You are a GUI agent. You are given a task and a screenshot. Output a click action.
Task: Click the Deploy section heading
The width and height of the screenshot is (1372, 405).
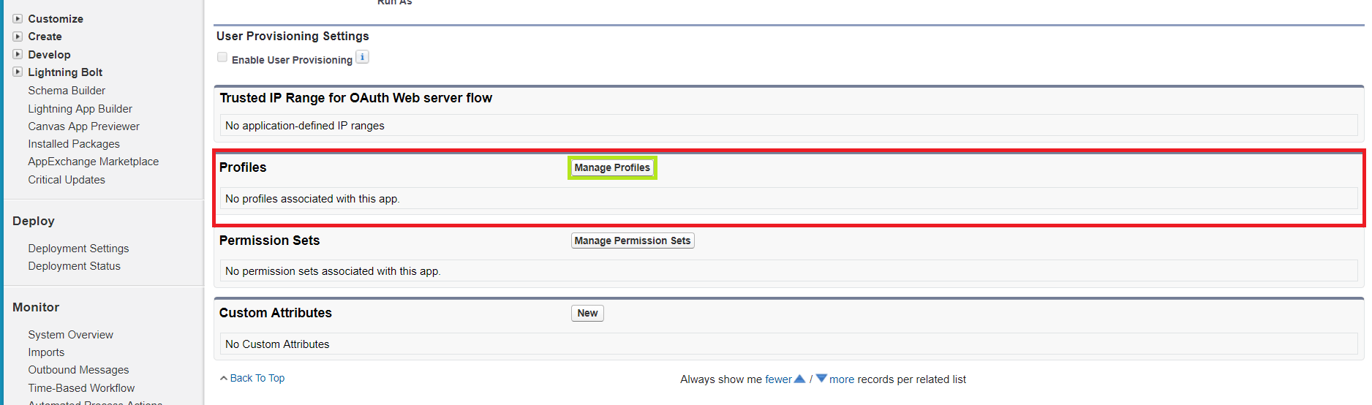coord(34,221)
